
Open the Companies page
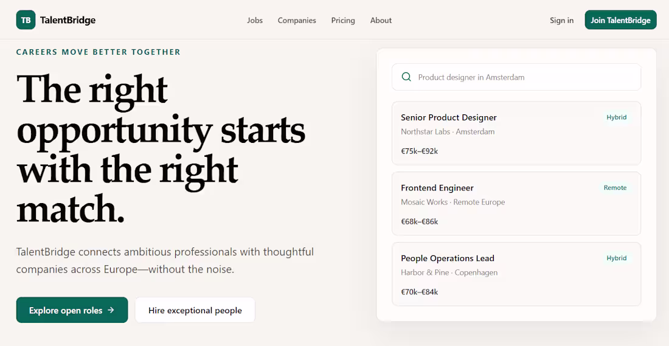click(297, 20)
